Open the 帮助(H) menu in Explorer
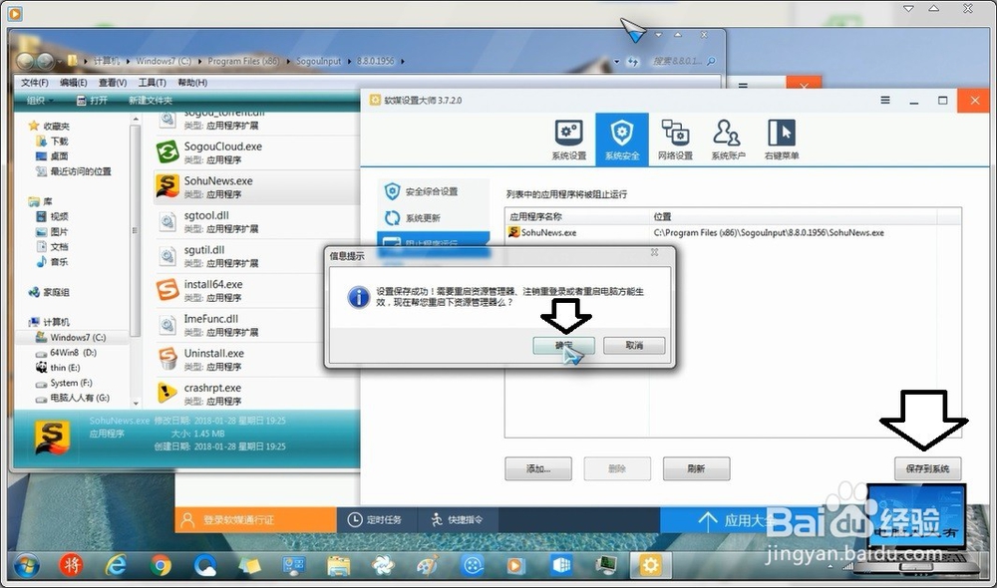The height and width of the screenshot is (588, 997). [x=192, y=83]
